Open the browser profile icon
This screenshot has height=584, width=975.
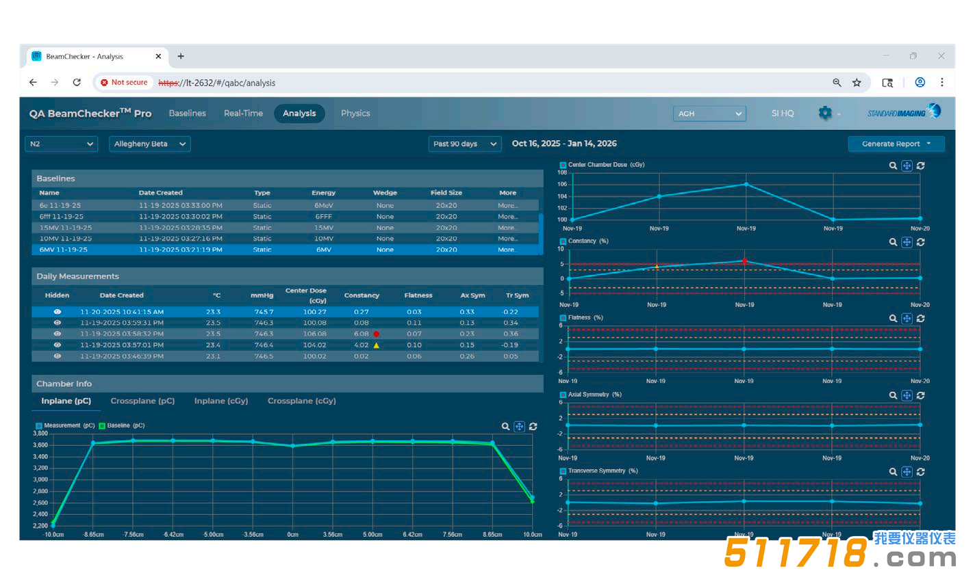pyautogui.click(x=920, y=83)
